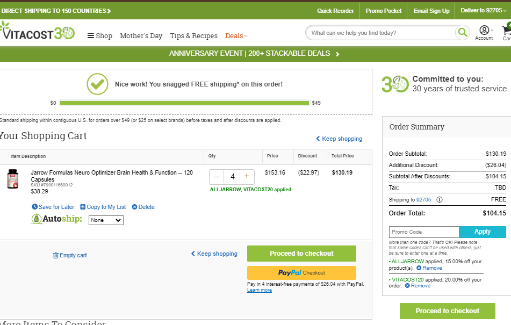
Task: Open Anniversary Event stackable deals banner
Action: (254, 53)
